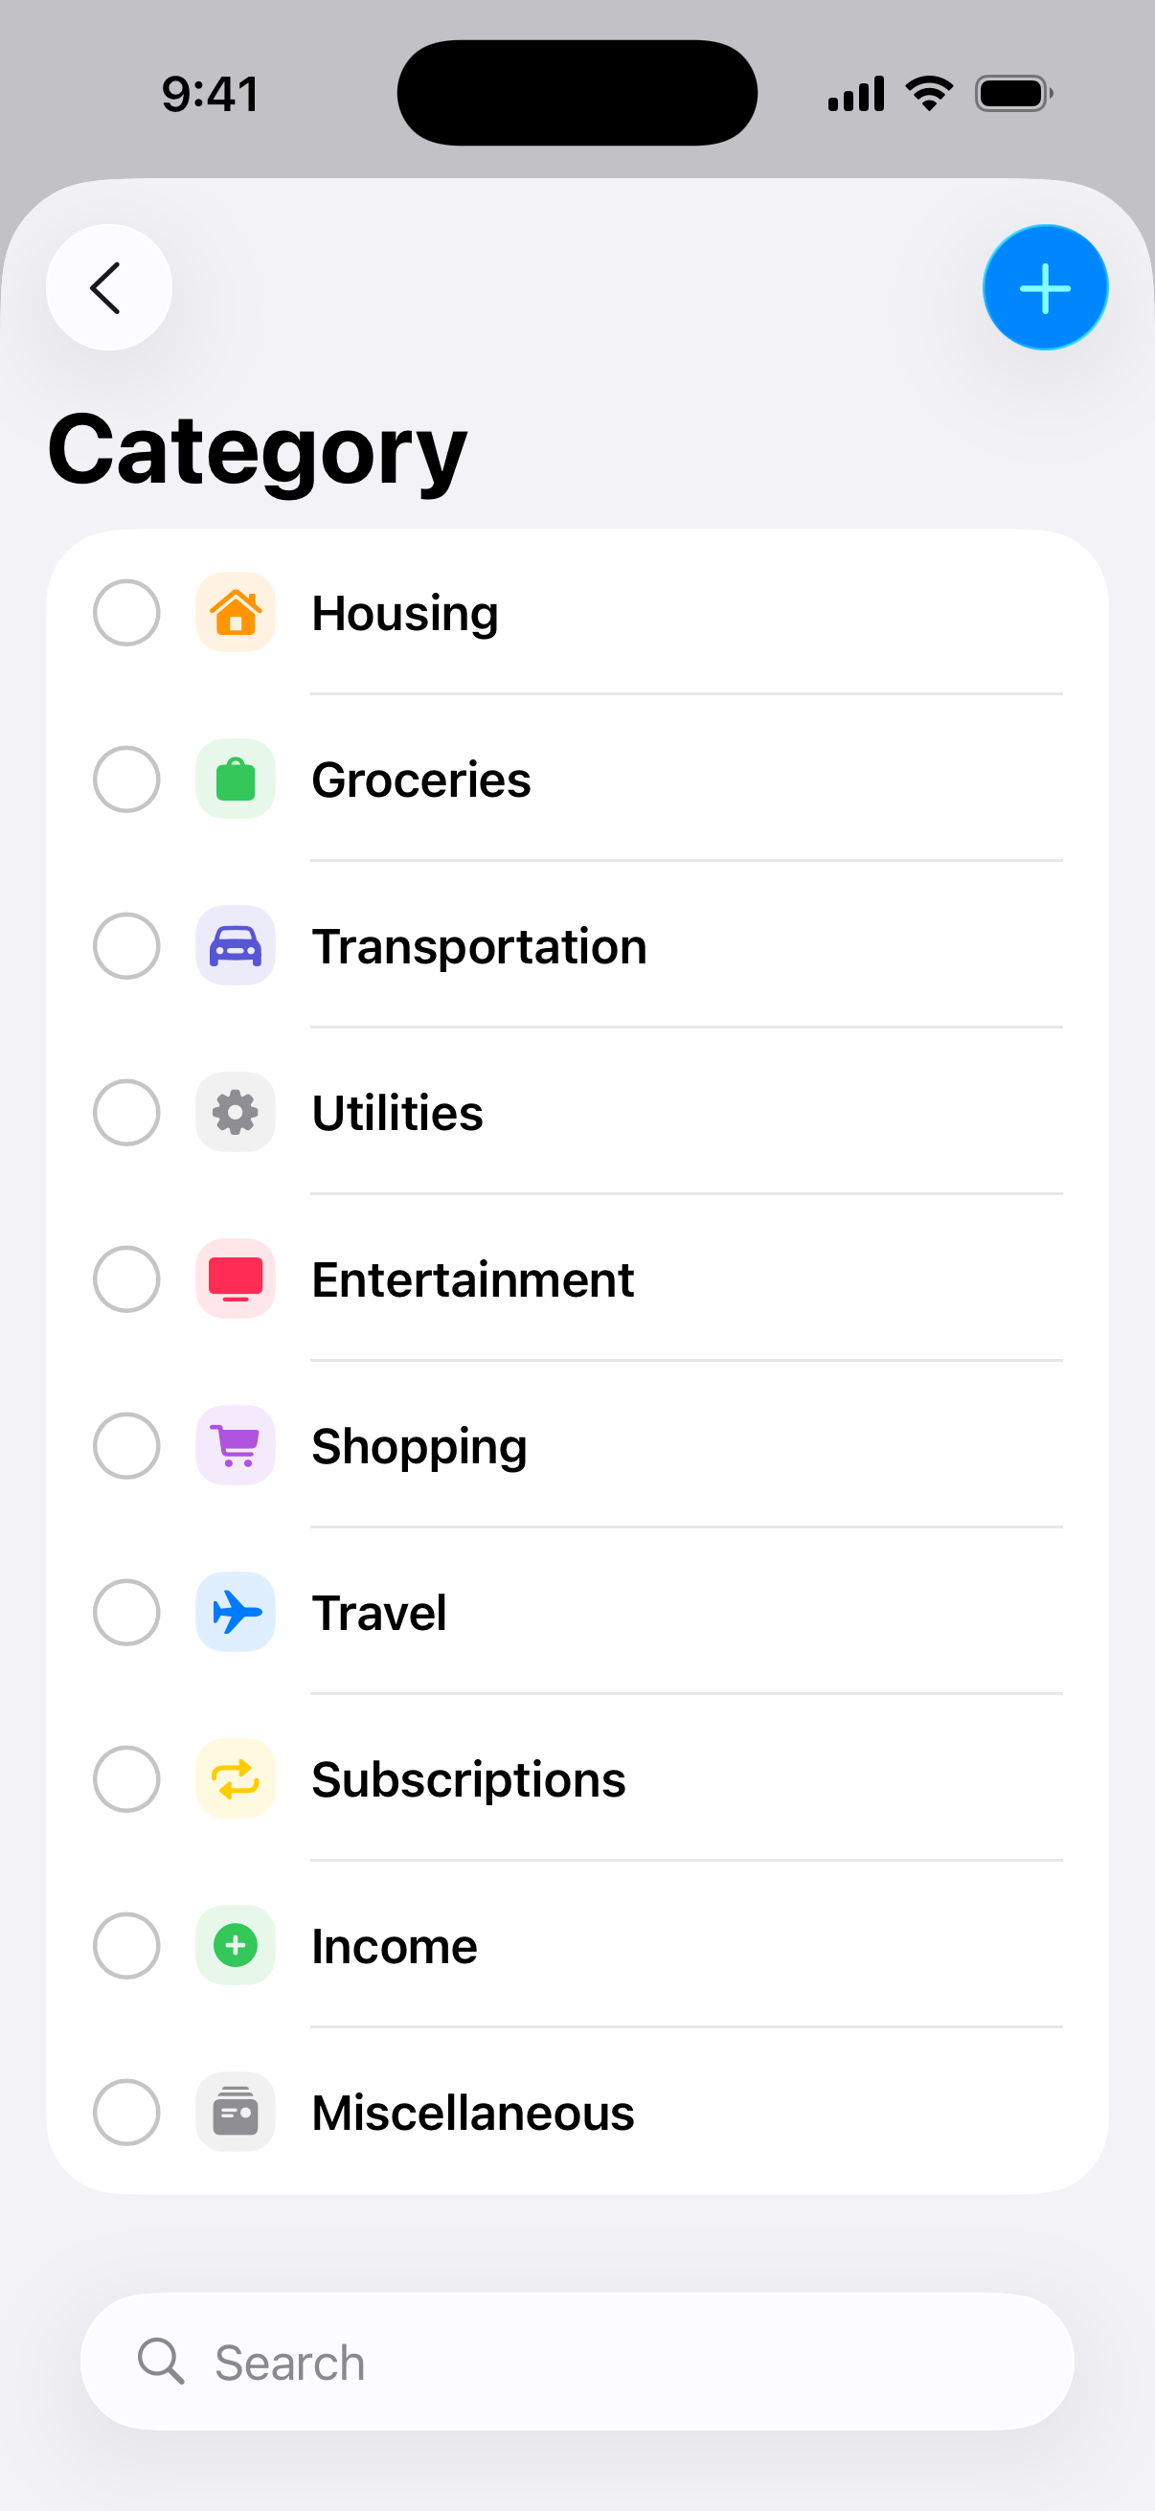
Task: Go back using the chevron button
Action: tap(108, 287)
